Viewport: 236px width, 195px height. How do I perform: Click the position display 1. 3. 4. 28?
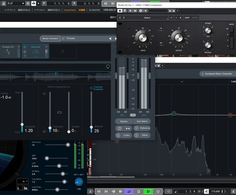point(193,191)
